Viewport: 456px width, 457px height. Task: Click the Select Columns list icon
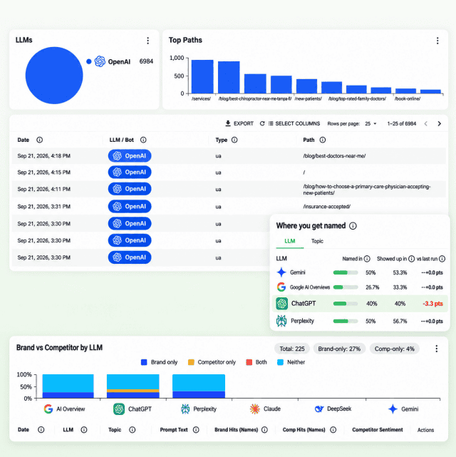pos(271,123)
